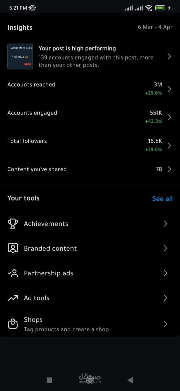Open high performing post details chevron
This screenshot has height=391, width=180.
coord(169,56)
